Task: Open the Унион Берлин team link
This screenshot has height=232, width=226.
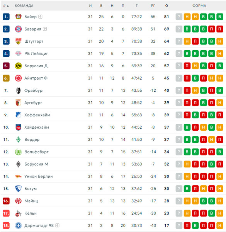Action: pos(39,176)
